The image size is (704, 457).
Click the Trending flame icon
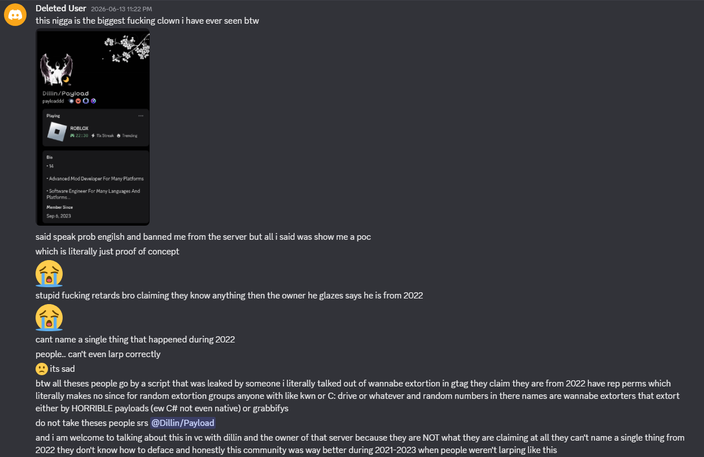(119, 135)
